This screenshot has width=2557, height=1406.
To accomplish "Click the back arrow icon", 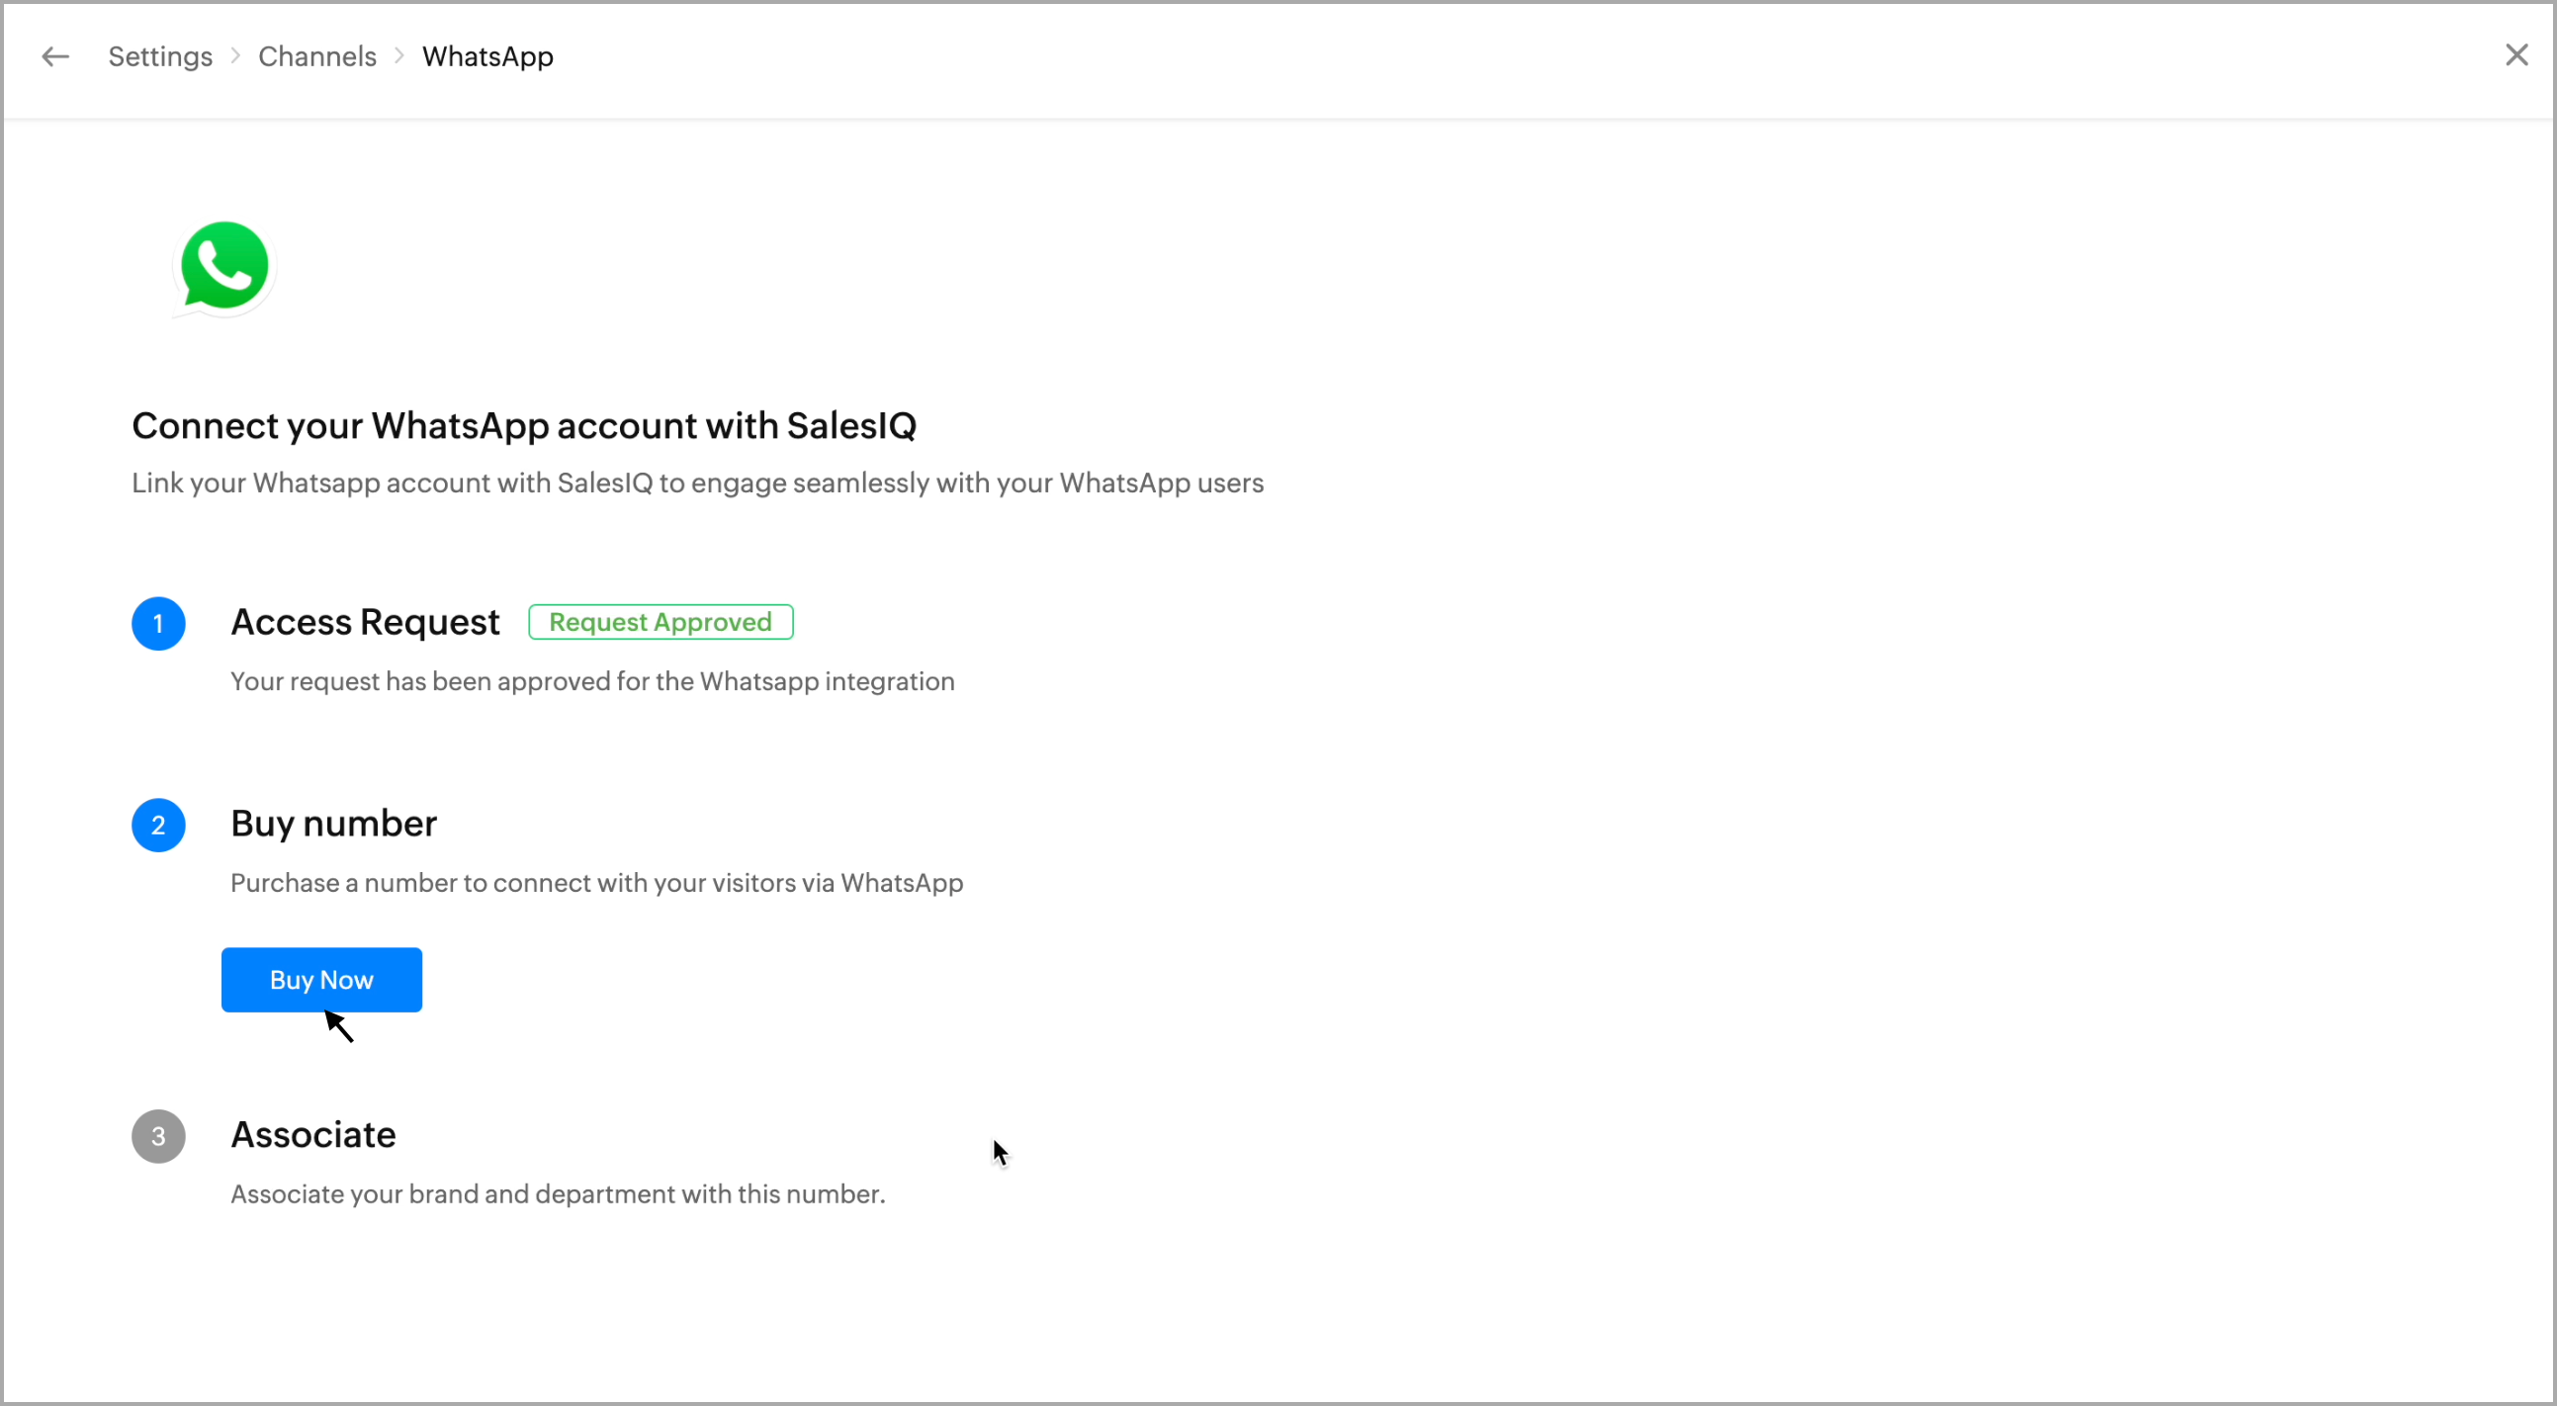I will (x=54, y=56).
